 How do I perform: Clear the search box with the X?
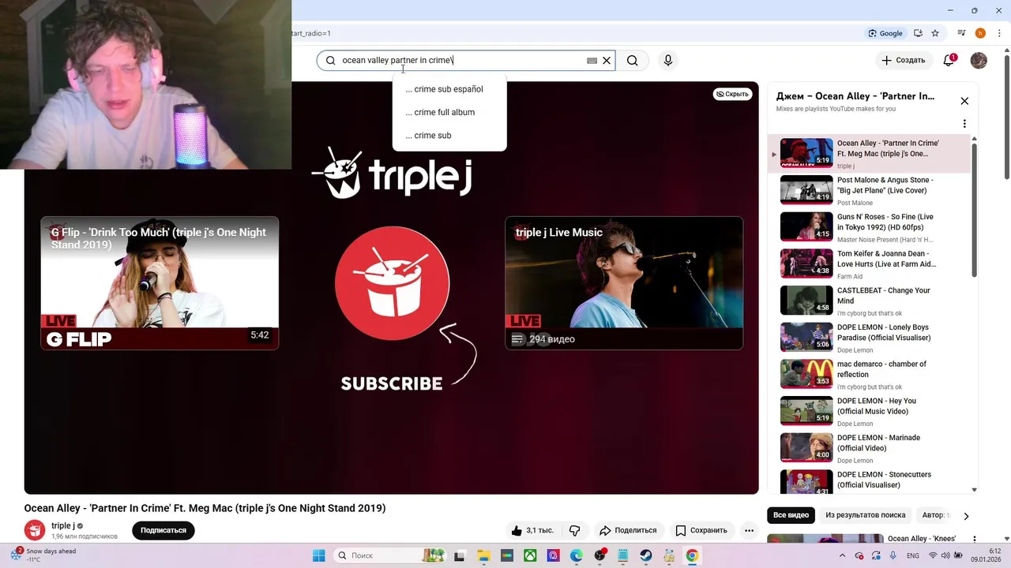click(x=607, y=61)
